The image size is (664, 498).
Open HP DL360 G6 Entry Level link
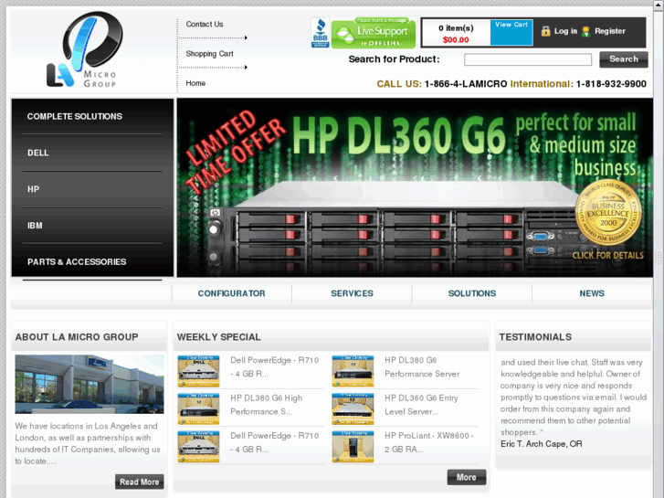pos(421,405)
